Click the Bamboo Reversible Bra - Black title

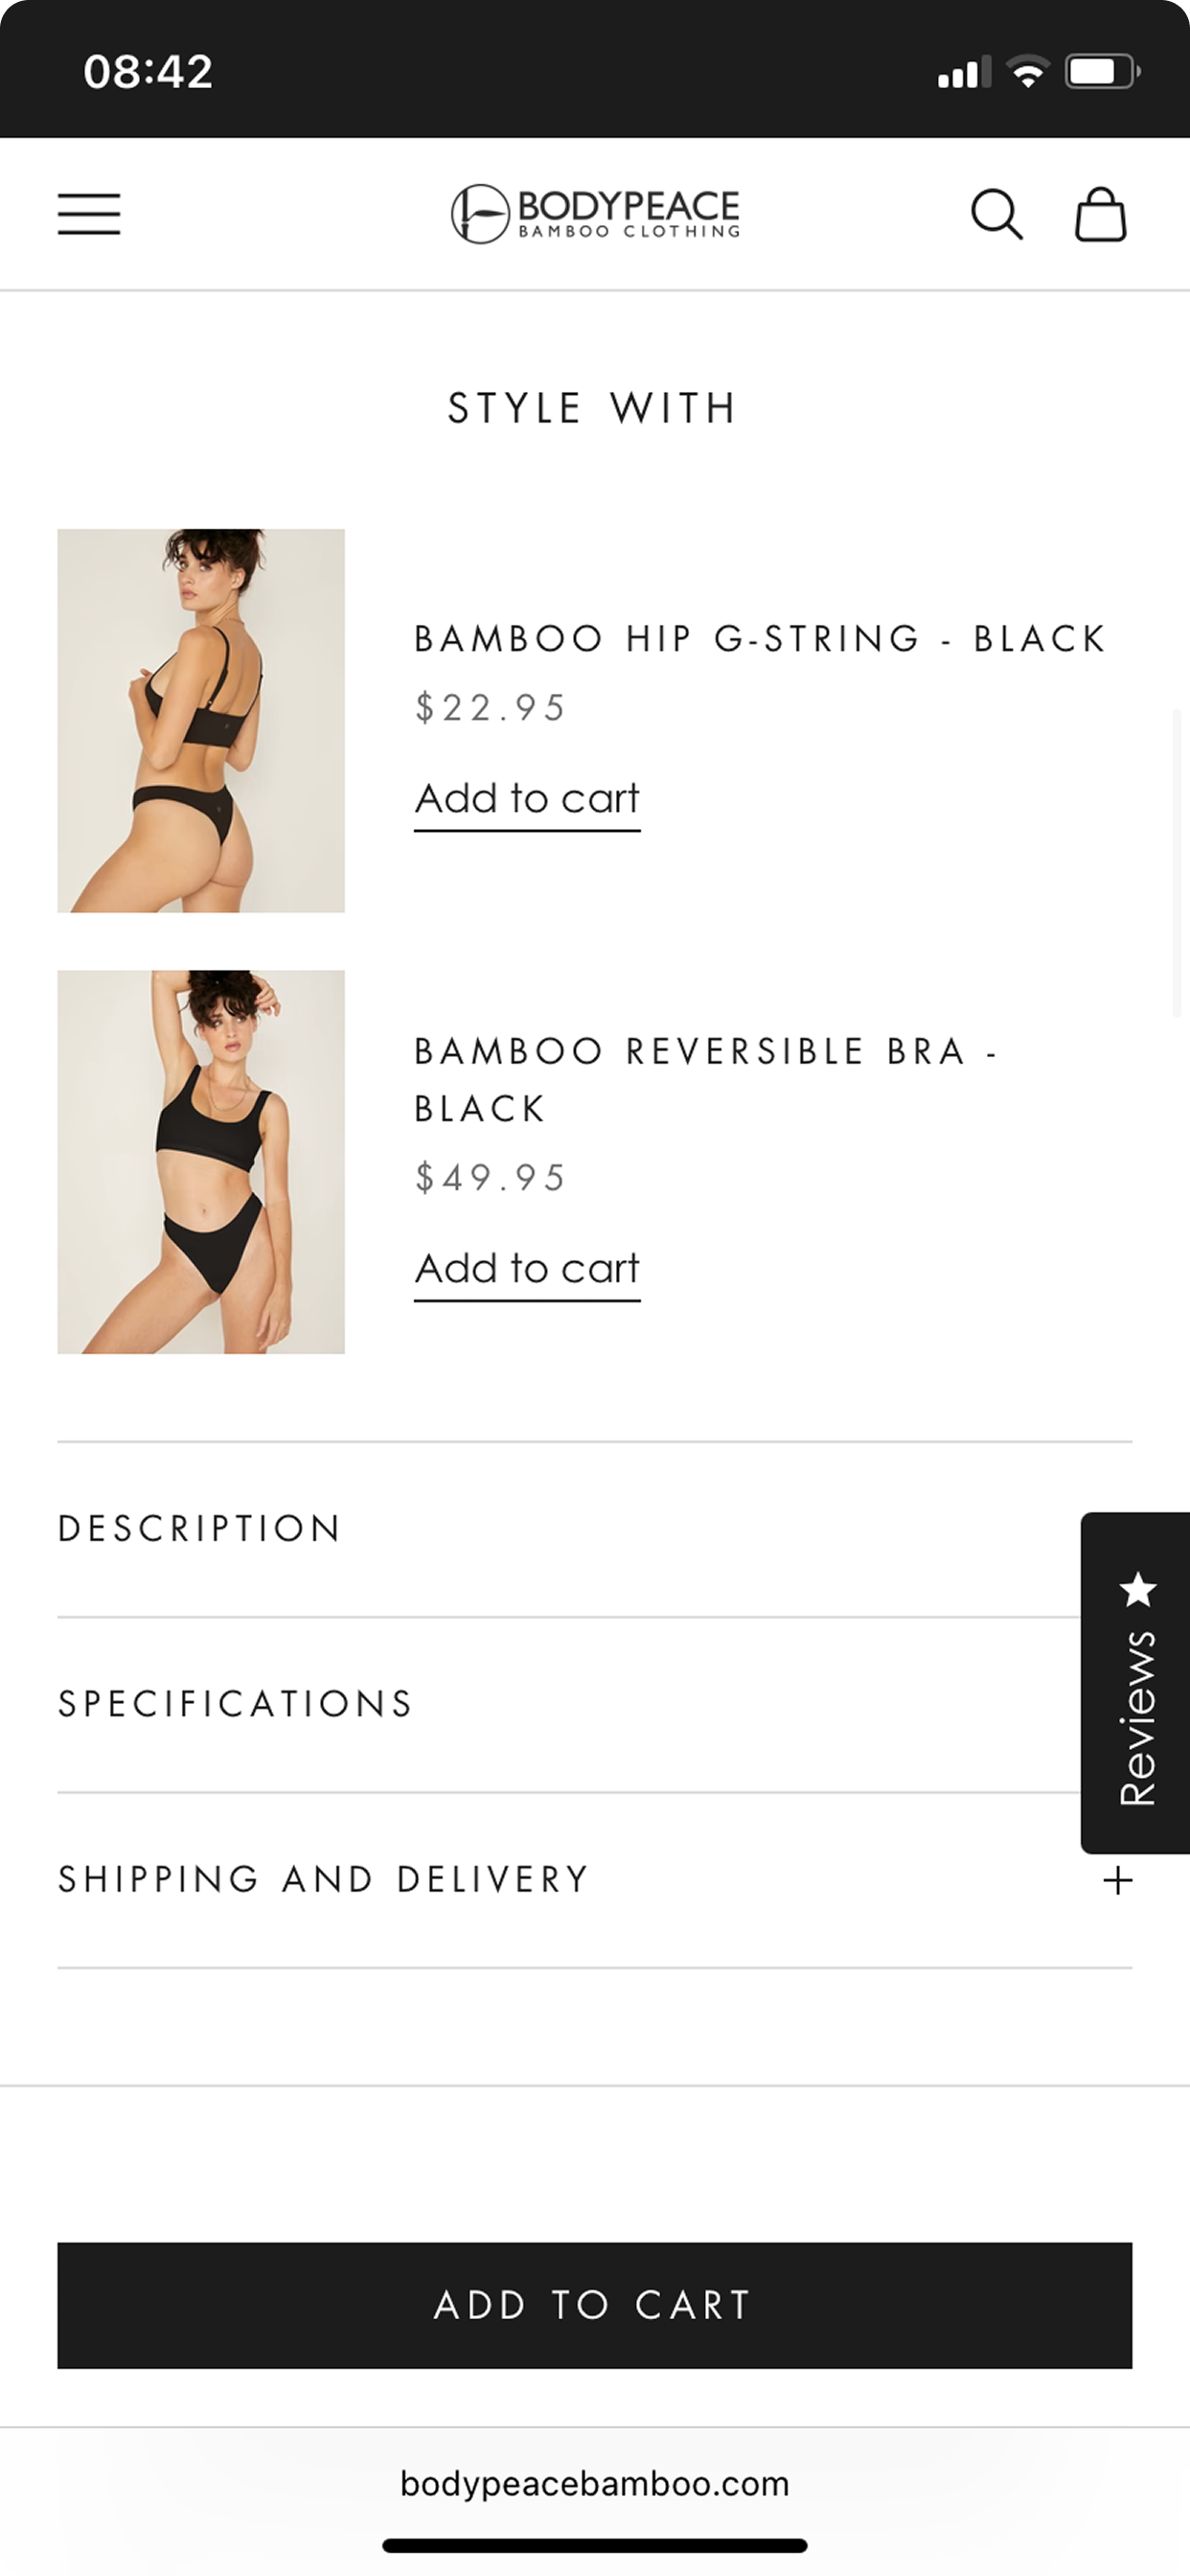[706, 1080]
